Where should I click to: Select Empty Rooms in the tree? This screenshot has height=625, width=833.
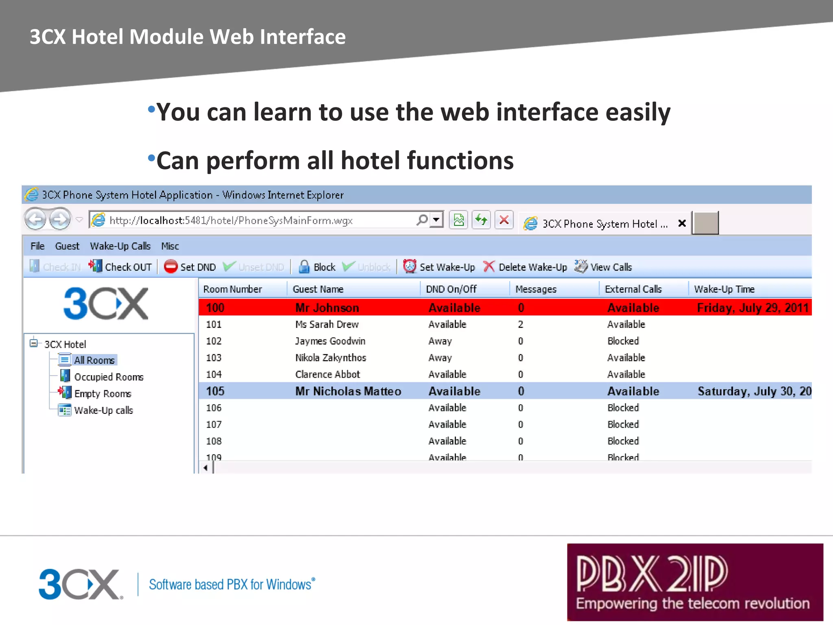(x=102, y=393)
